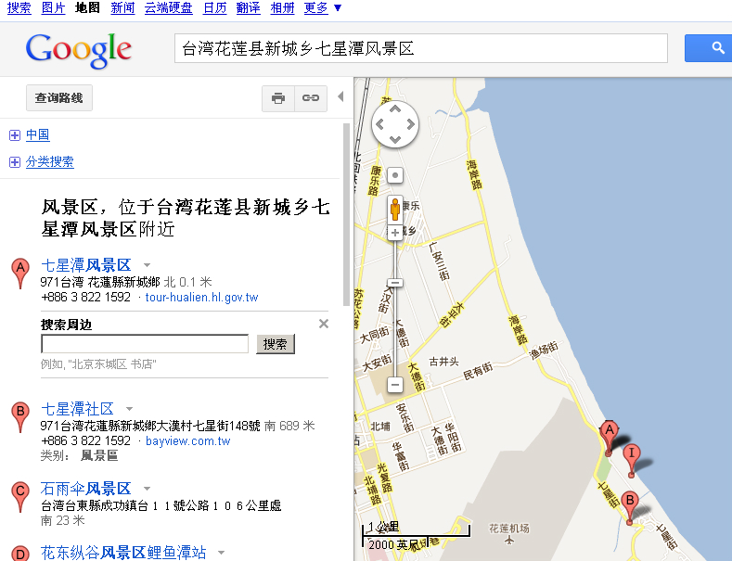Click the link chain icon
Viewport: 732px width, 561px height.
pyautogui.click(x=311, y=98)
